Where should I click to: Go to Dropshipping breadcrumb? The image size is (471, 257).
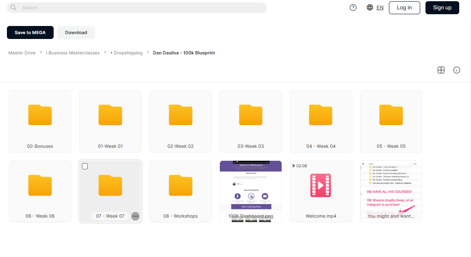tap(126, 53)
